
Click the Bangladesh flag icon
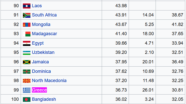point(26,99)
